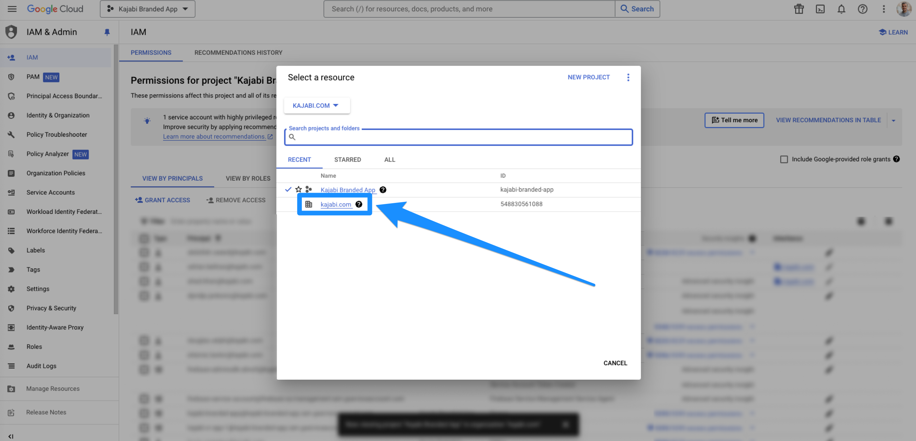Expand arrow beside View Recommendations in Table
Image resolution: width=916 pixels, height=441 pixels.
pos(893,120)
